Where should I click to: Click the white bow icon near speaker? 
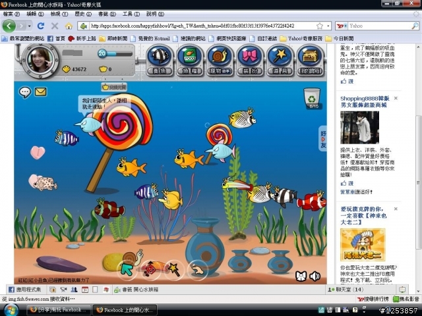[301, 276]
